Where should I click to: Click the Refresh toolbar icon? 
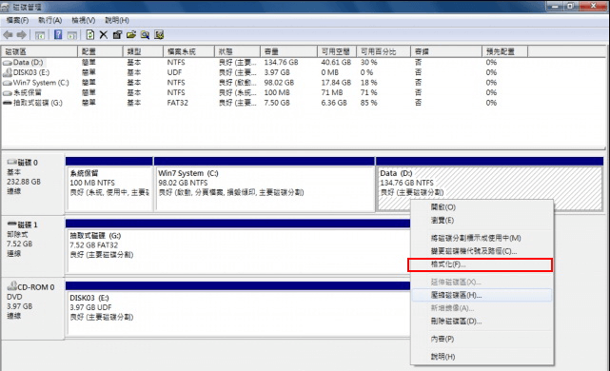point(89,35)
